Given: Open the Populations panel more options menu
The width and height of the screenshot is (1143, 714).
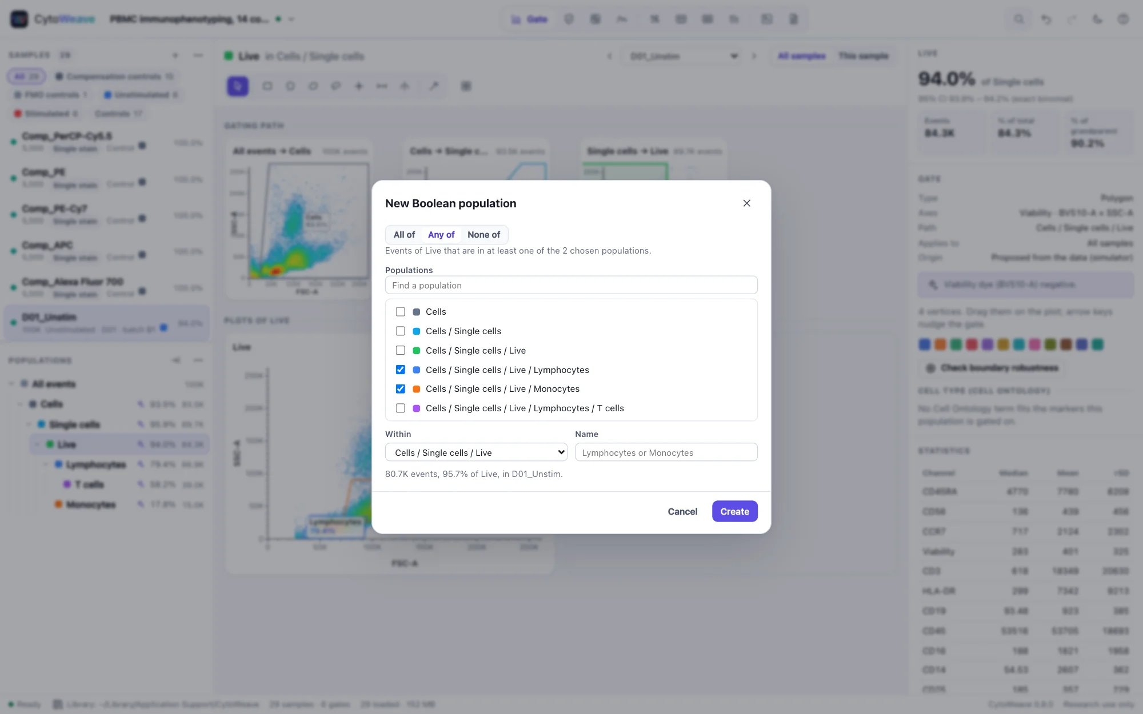Looking at the screenshot, I should tap(198, 360).
